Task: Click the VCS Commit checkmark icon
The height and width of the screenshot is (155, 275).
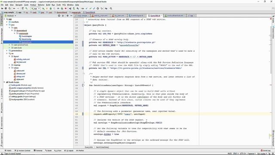Action: (90, 9)
